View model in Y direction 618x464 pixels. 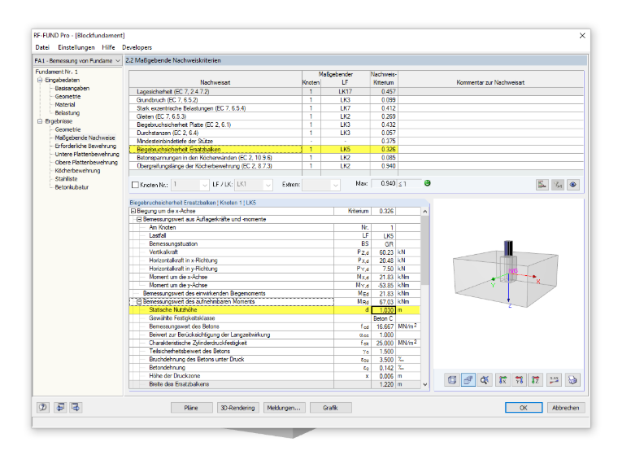[x=519, y=380]
